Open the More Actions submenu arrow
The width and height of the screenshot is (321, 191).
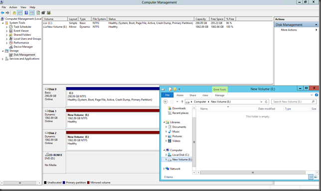[x=317, y=30]
